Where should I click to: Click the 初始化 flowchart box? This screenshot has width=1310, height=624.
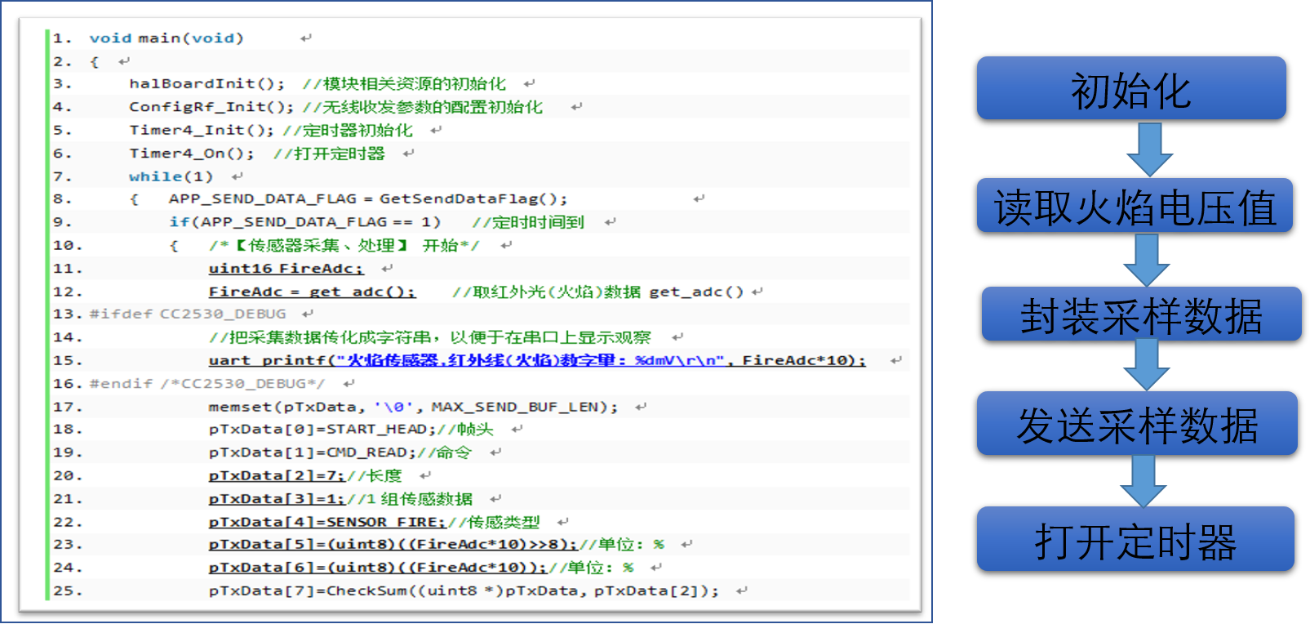(1131, 88)
